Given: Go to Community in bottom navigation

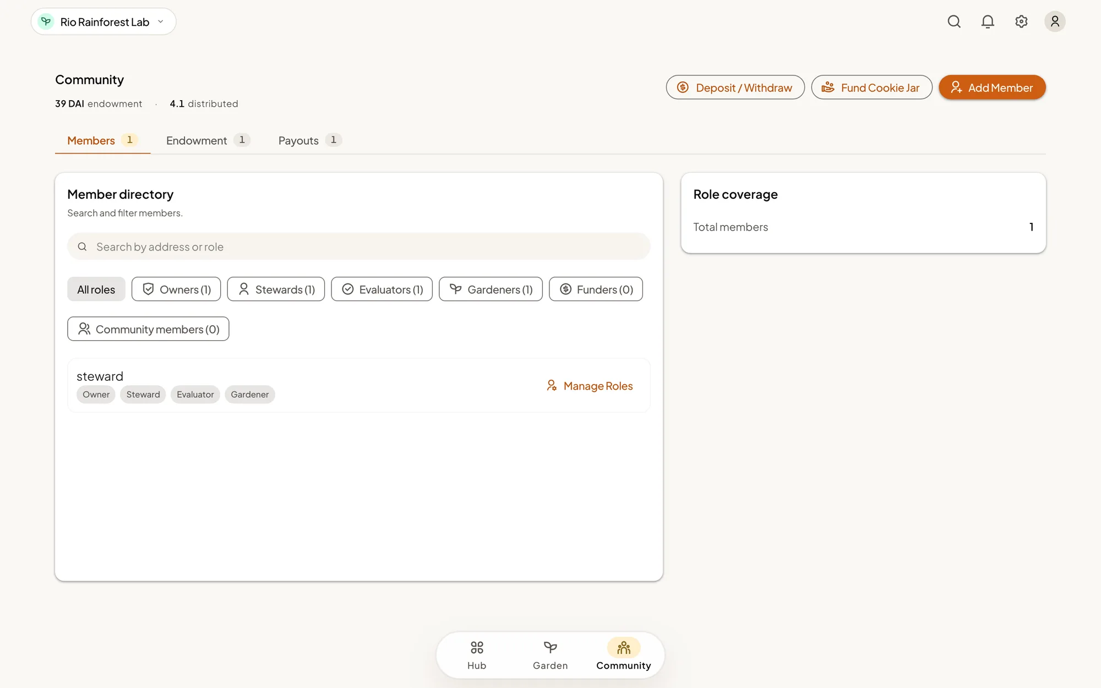Looking at the screenshot, I should (623, 655).
